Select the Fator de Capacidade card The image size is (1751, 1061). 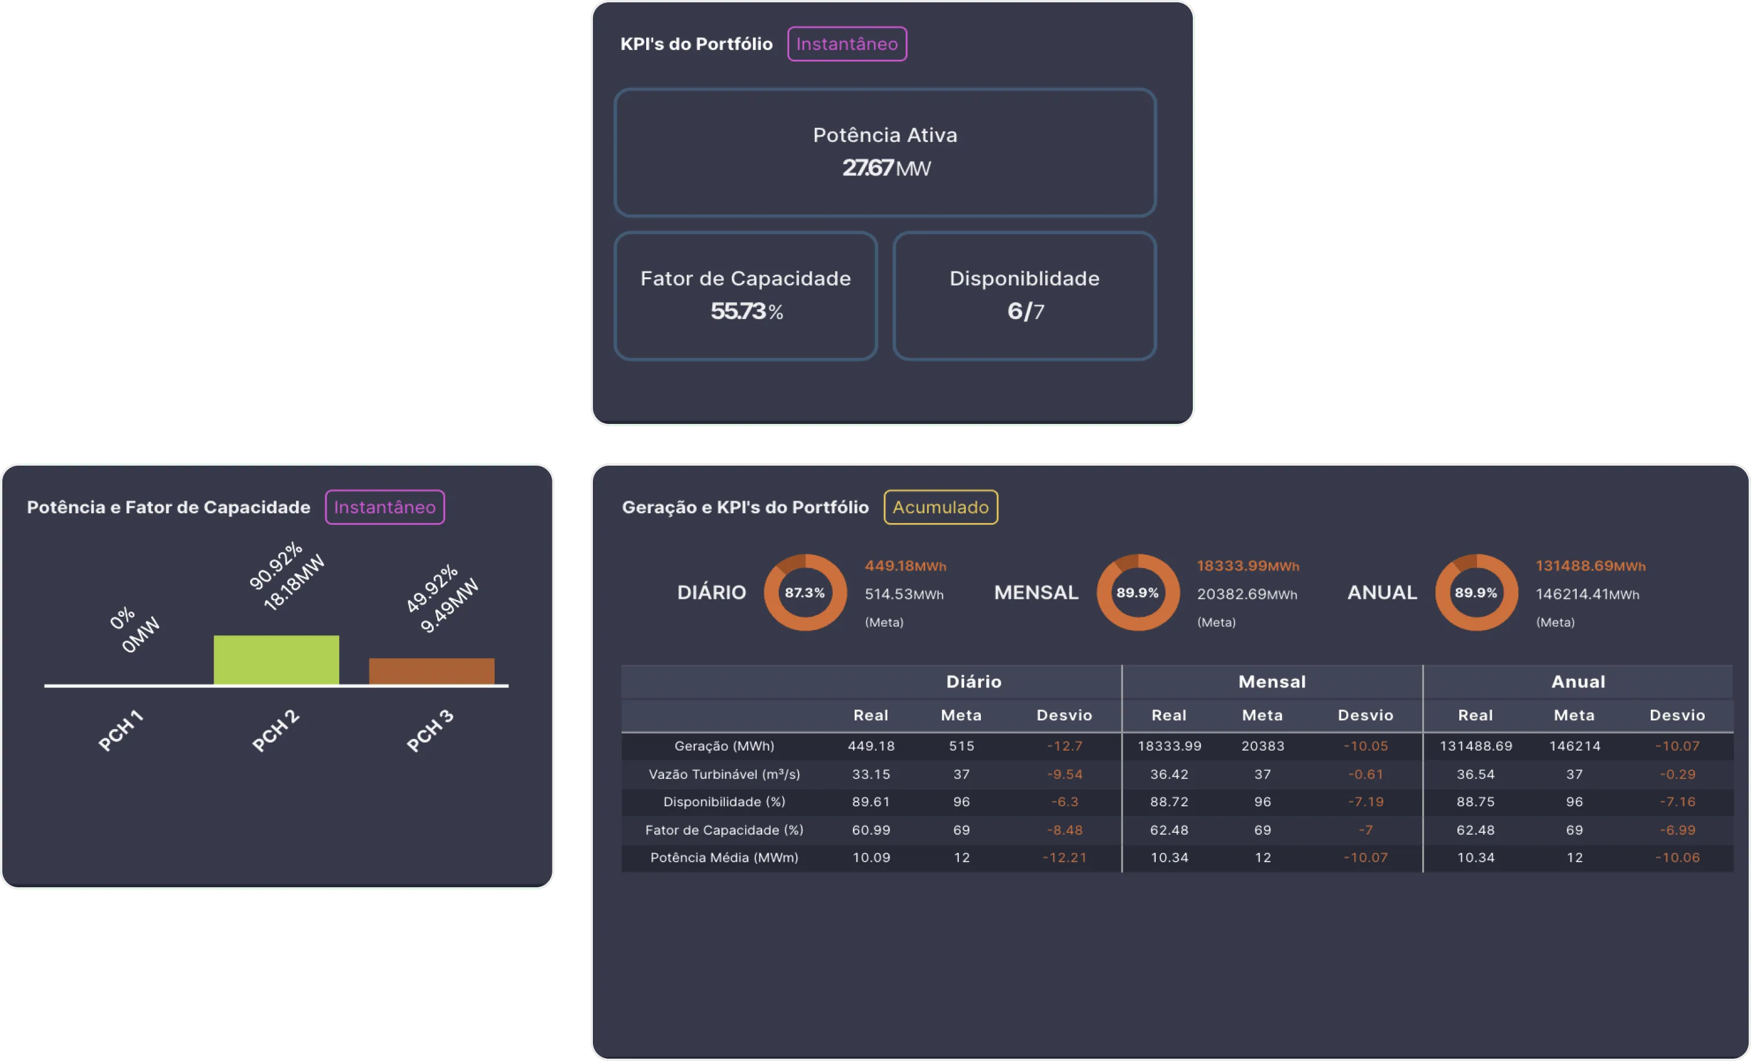(745, 295)
